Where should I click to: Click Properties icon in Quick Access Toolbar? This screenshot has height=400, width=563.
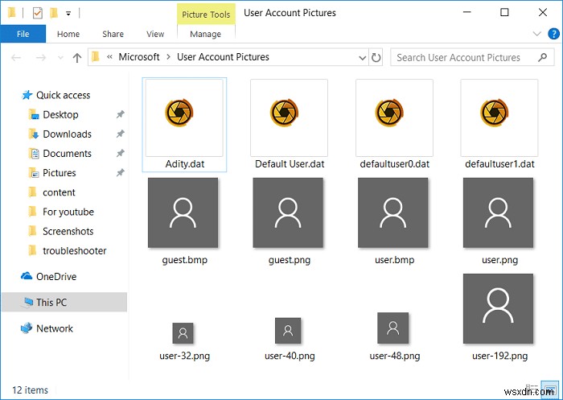(37, 13)
